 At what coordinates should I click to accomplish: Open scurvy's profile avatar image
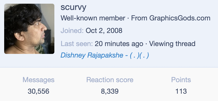tap(29, 29)
